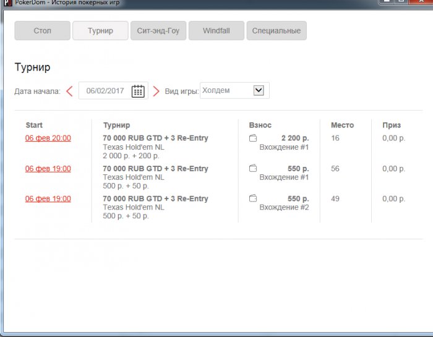
Task: Select the Турнир tab
Action: pyautogui.click(x=100, y=31)
